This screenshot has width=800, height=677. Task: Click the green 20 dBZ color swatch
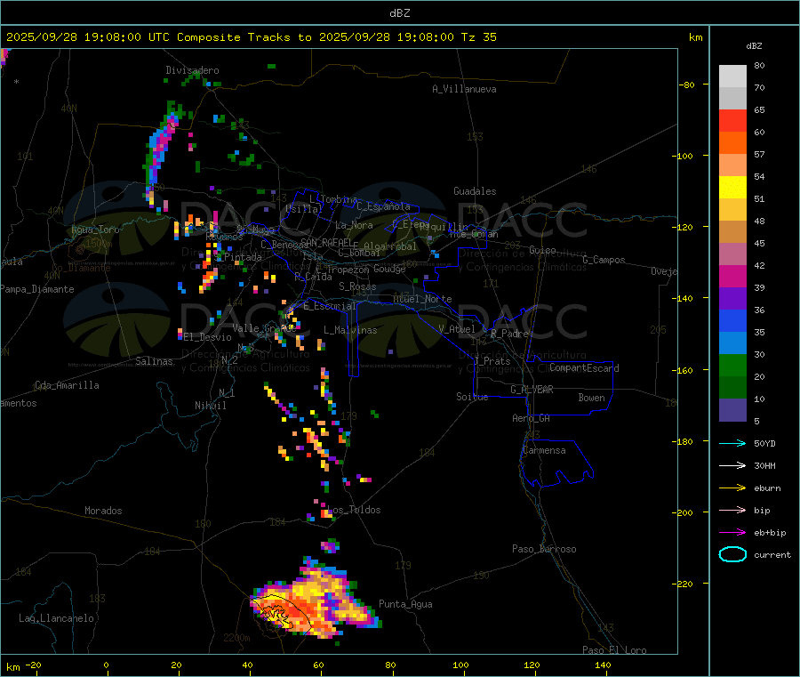click(732, 365)
